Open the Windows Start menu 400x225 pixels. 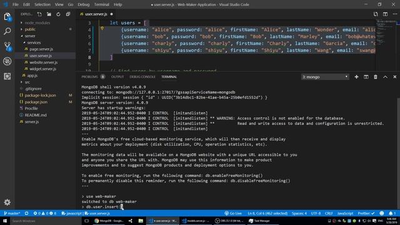click(x=4, y=221)
